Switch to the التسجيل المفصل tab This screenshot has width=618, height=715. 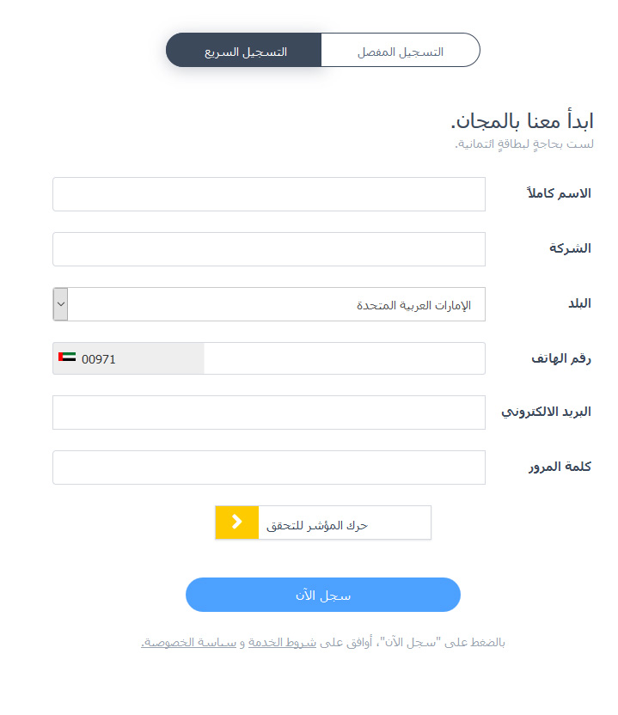[x=400, y=51]
